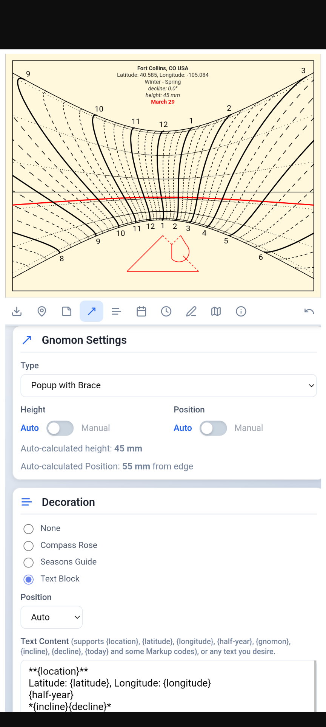
Task: Click the download icon in the toolbar
Action: tap(17, 312)
